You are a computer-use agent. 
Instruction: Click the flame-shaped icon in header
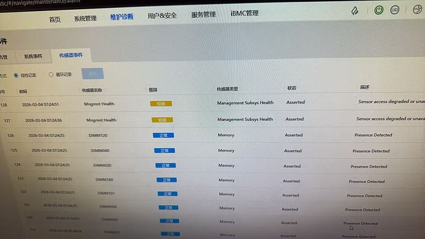click(355, 11)
